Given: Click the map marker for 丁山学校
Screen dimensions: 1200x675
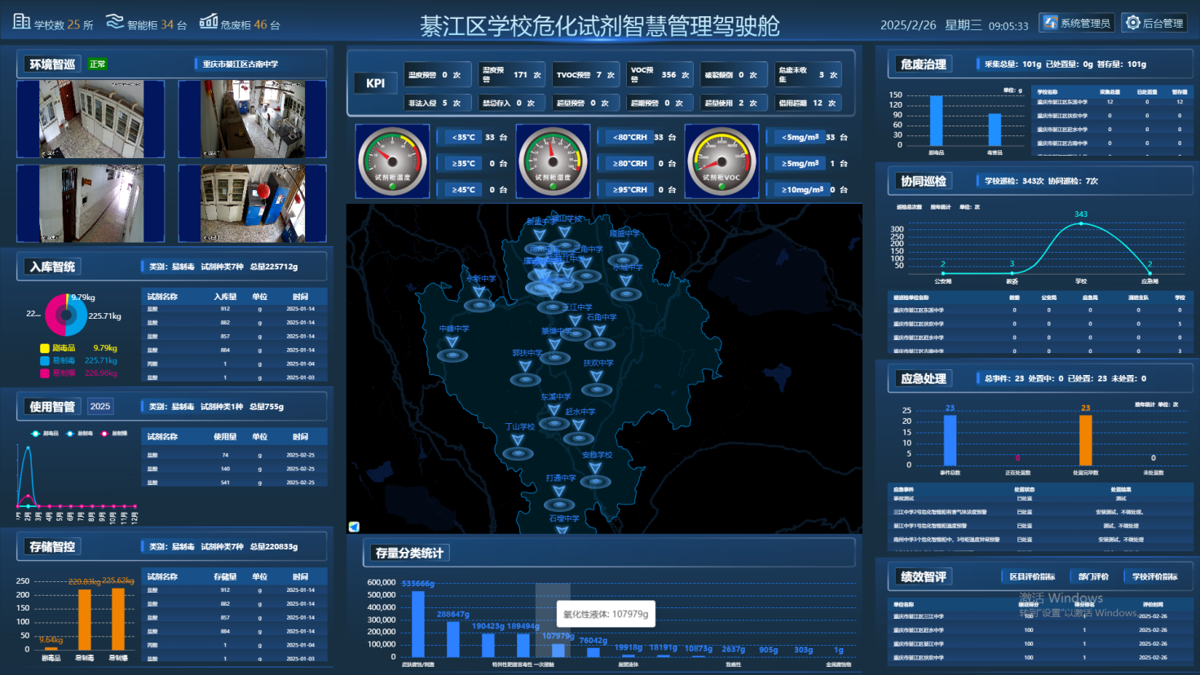Looking at the screenshot, I should 518,442.
